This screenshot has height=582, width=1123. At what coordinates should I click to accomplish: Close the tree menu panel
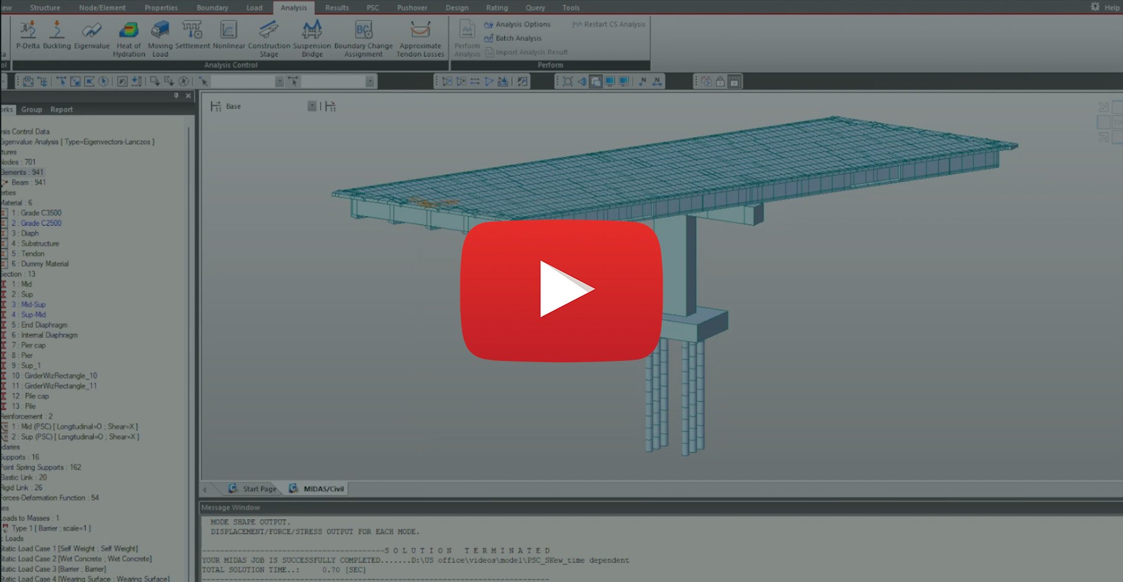pyautogui.click(x=189, y=95)
